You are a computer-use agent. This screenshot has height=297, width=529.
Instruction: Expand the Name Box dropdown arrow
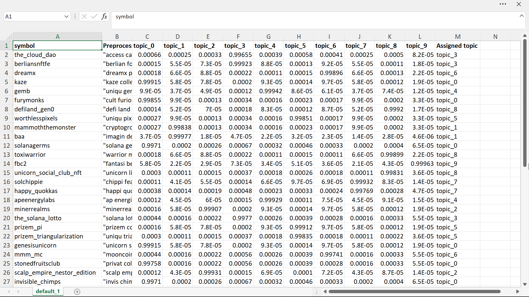coord(66,16)
